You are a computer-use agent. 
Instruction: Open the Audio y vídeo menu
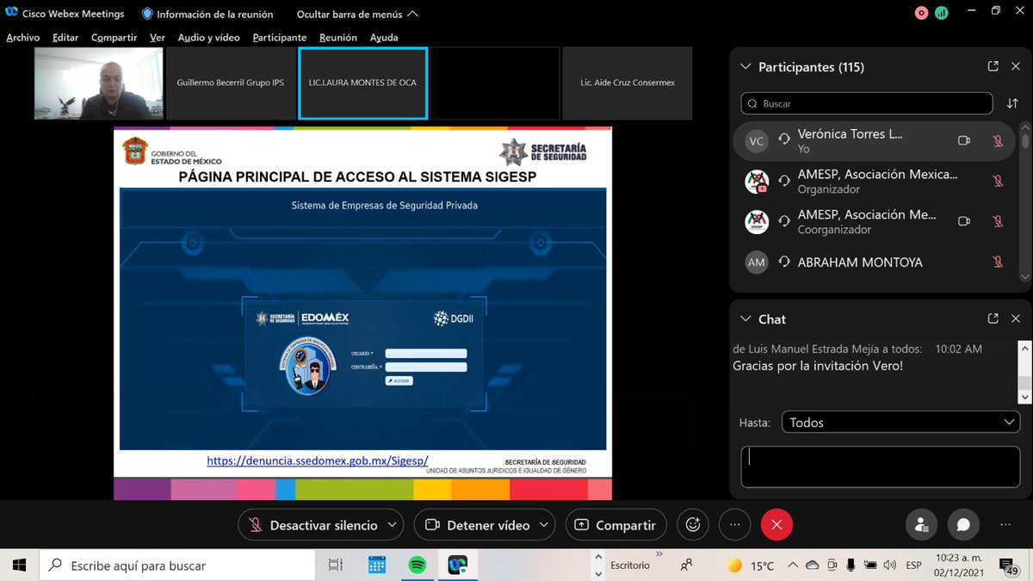coord(209,37)
